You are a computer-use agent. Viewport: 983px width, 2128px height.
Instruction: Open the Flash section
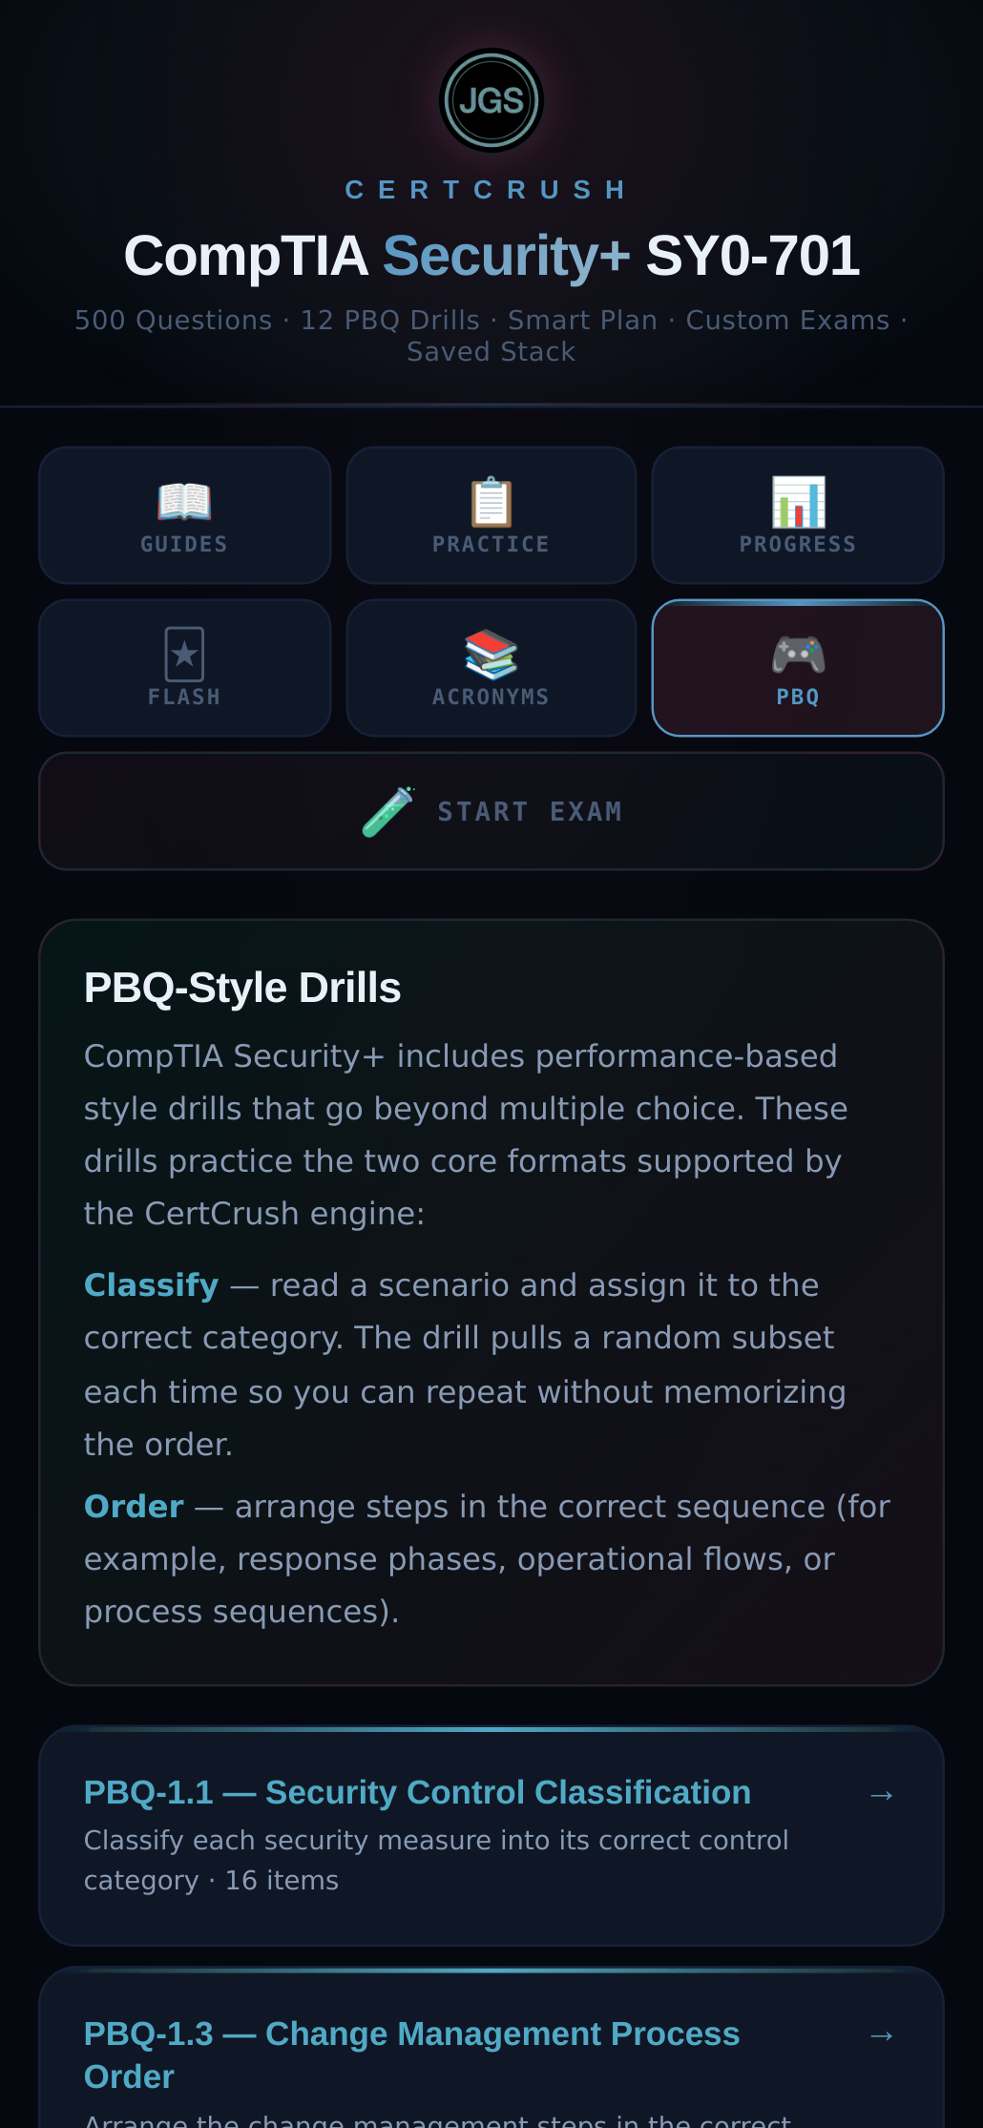tap(184, 668)
